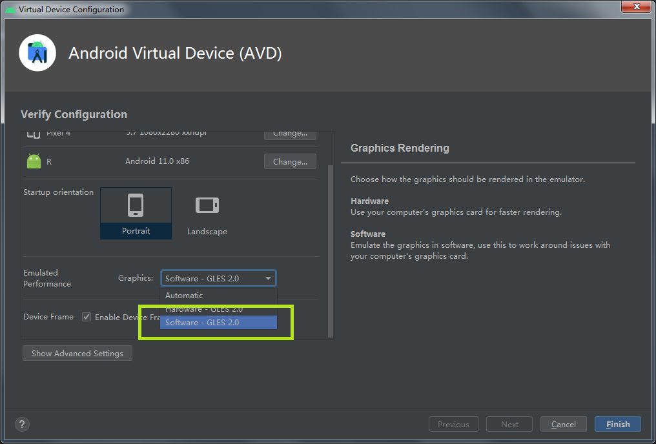Click the 'Software' help heading
The width and height of the screenshot is (656, 444).
click(368, 234)
